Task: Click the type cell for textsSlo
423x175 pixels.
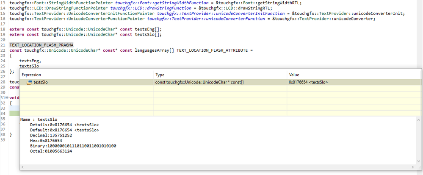Action: point(199,82)
